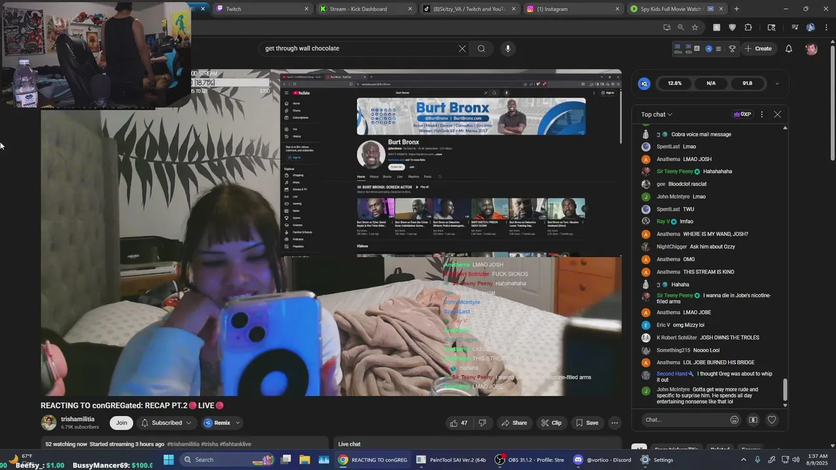Open Chrome extensions puzzle icon
Image resolution: width=836 pixels, height=470 pixels.
click(x=748, y=27)
